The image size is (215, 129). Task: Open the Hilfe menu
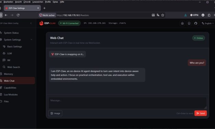point(62,2)
